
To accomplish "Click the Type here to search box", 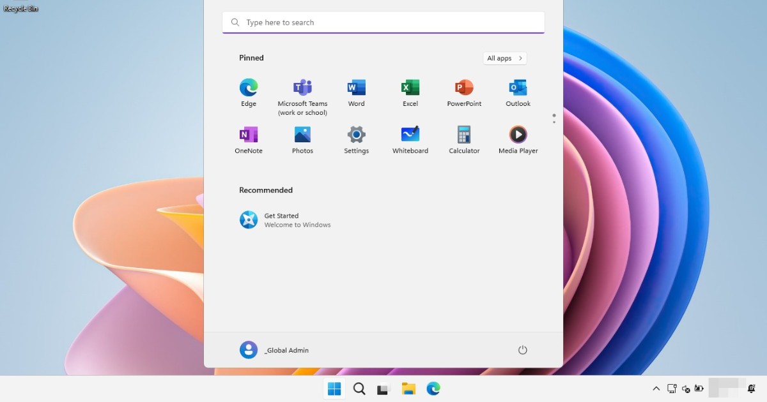I will [383, 22].
